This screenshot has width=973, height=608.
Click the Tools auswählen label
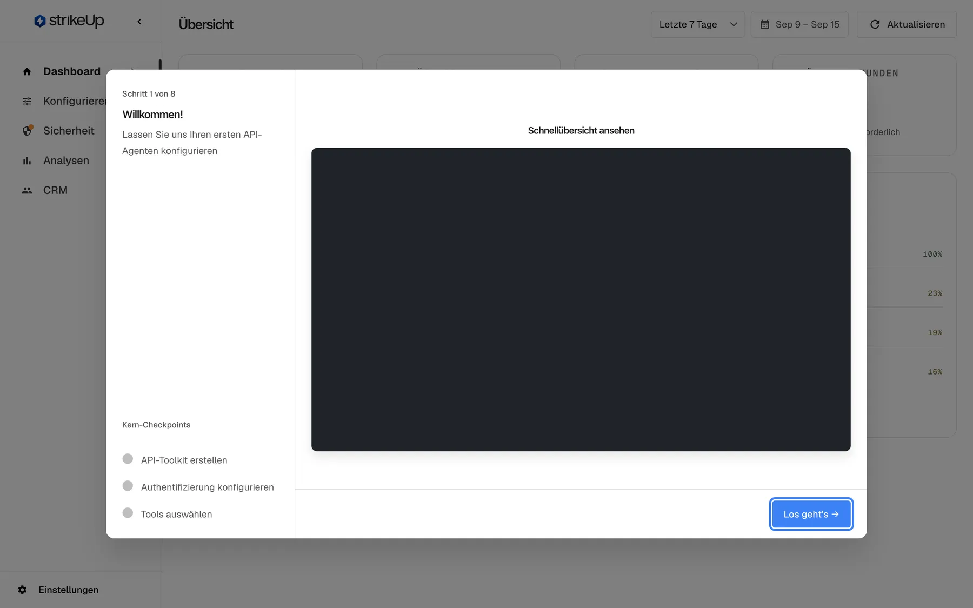(x=176, y=514)
